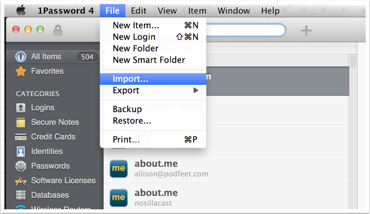Click the item list vertical scrollbar

(x=353, y=62)
